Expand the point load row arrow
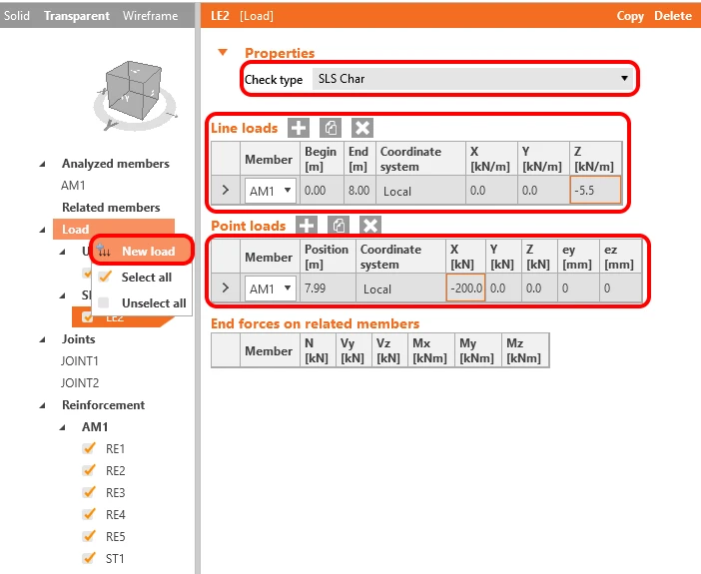 click(x=226, y=287)
